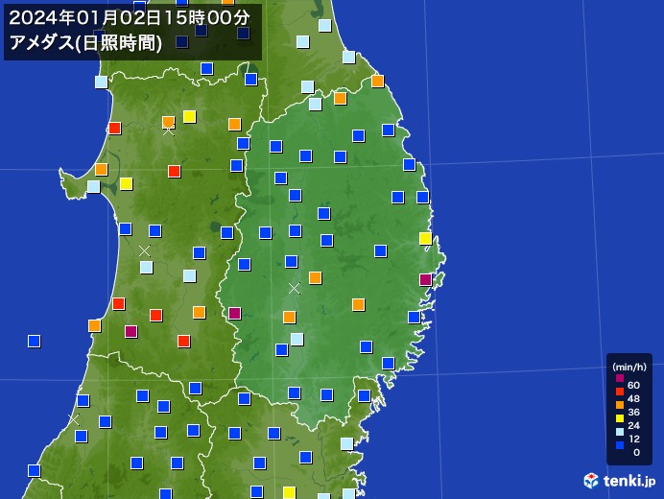The height and width of the screenshot is (499, 664).
Task: Select yellow marker beside the X-marked orange one
Action: [x=189, y=116]
